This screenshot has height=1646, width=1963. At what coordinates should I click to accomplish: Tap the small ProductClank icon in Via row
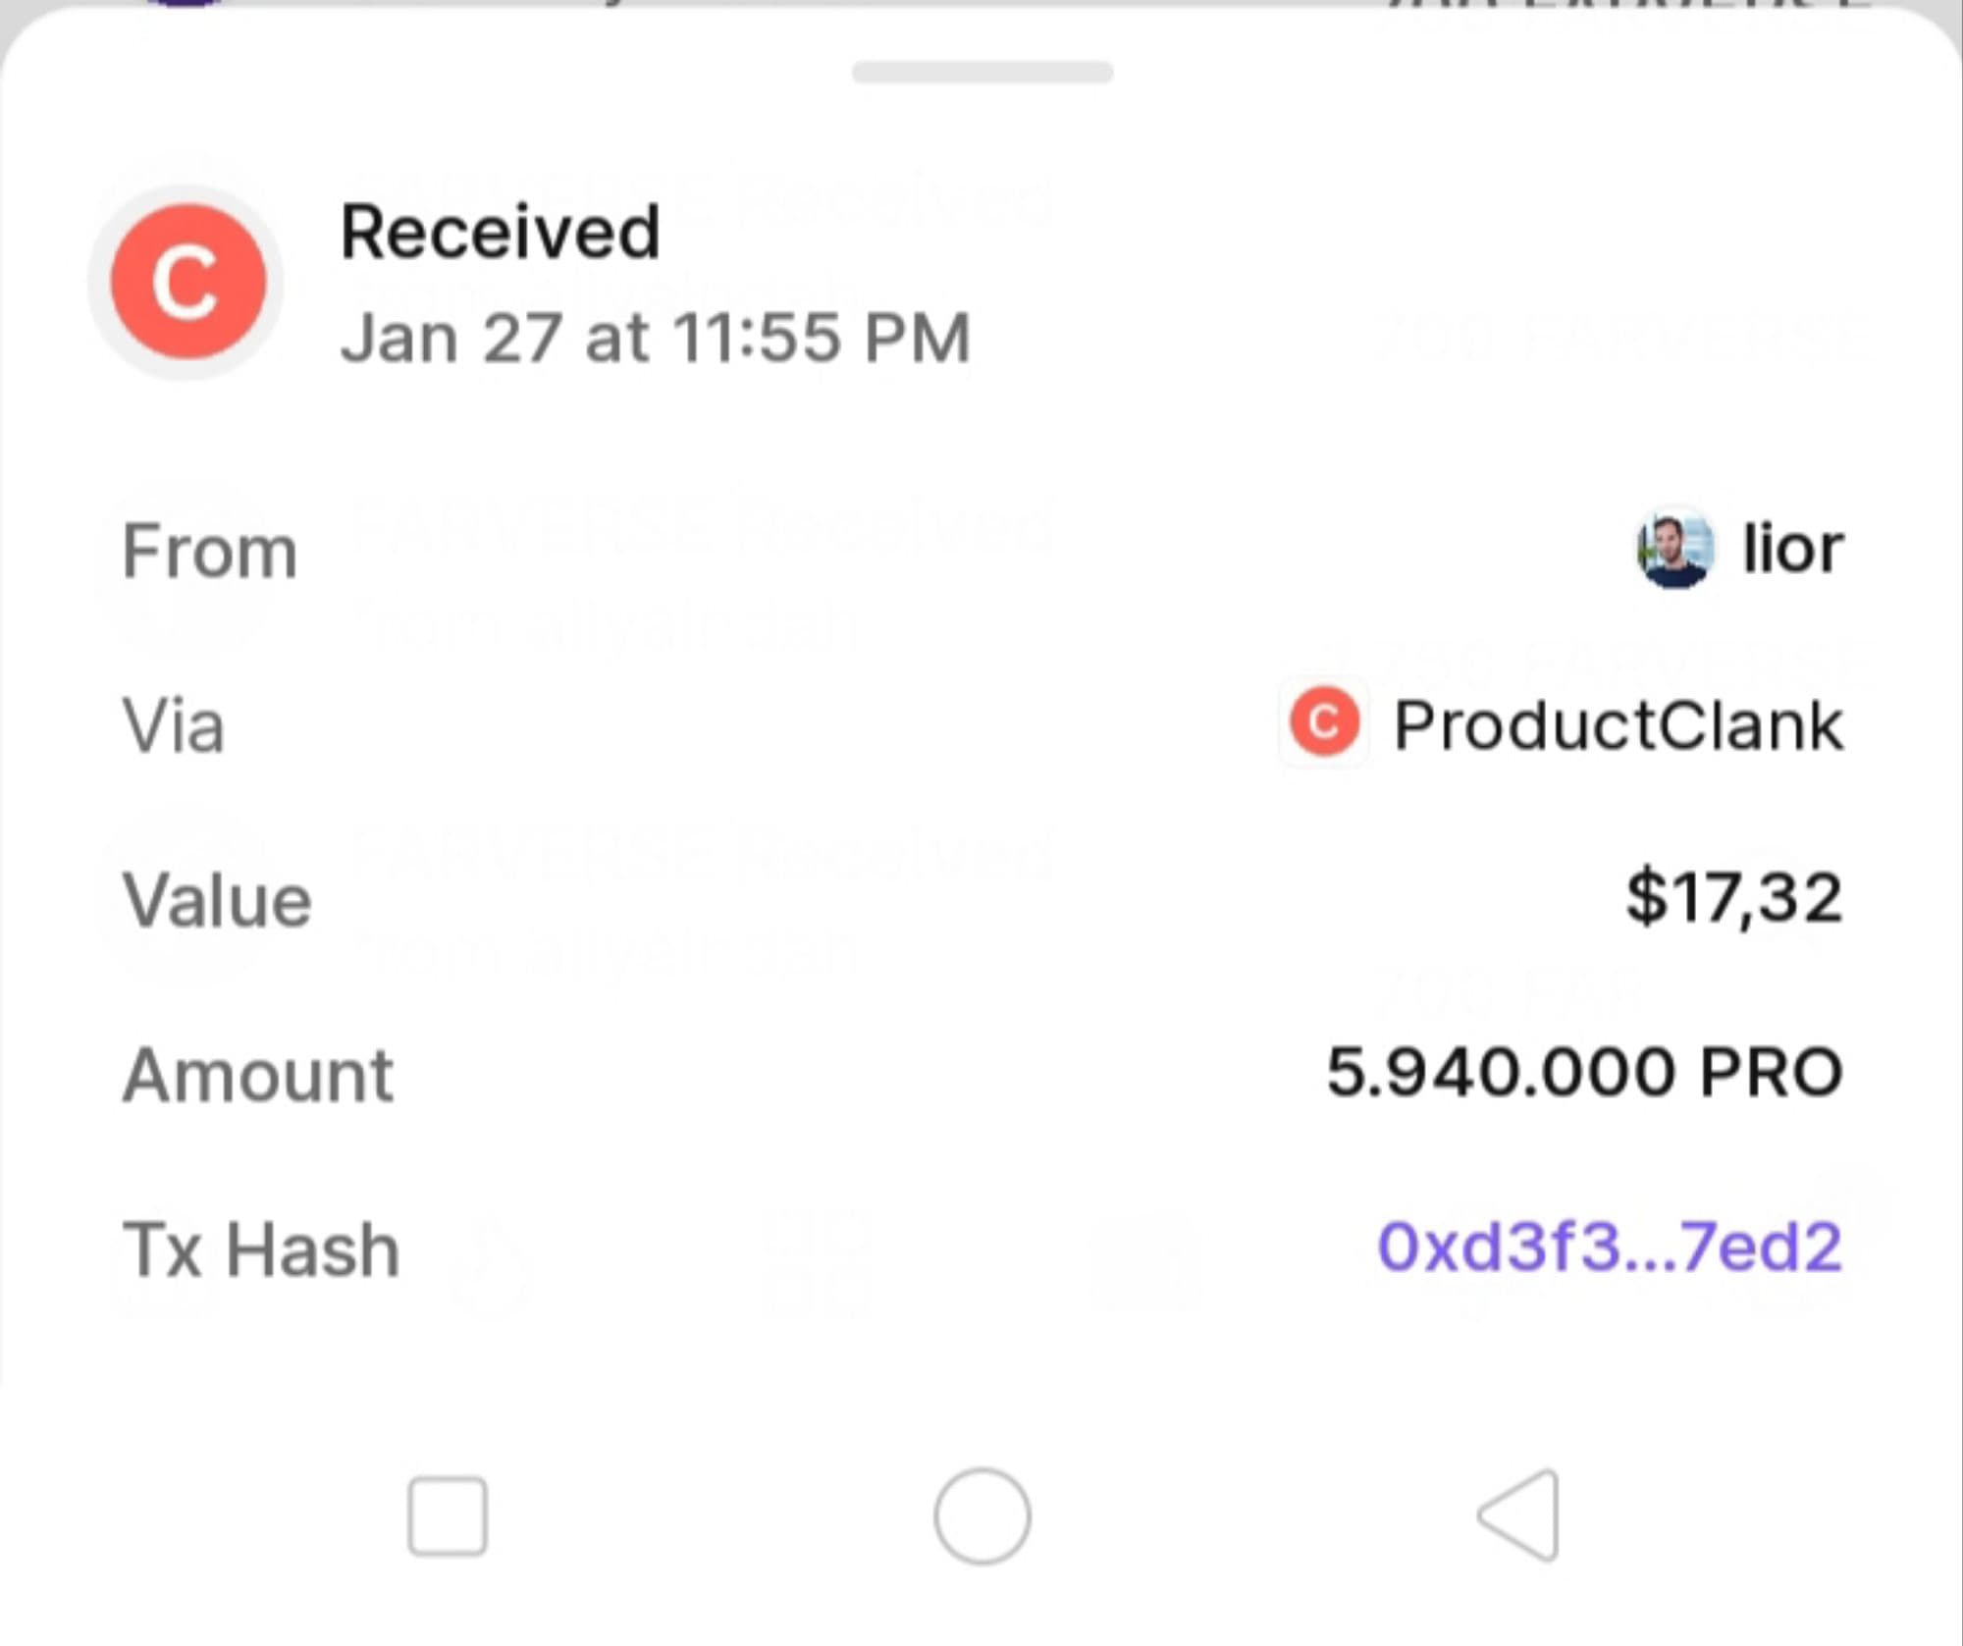(1324, 722)
